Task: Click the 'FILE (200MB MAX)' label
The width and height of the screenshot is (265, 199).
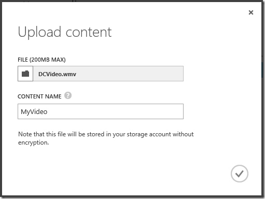Action: point(41,60)
